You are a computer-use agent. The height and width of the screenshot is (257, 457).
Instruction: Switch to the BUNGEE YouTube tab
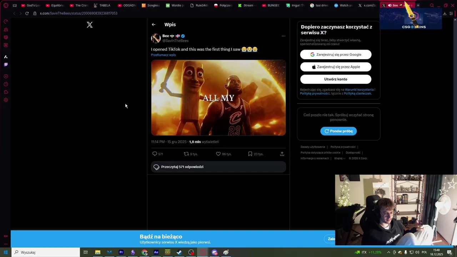pyautogui.click(x=271, y=5)
